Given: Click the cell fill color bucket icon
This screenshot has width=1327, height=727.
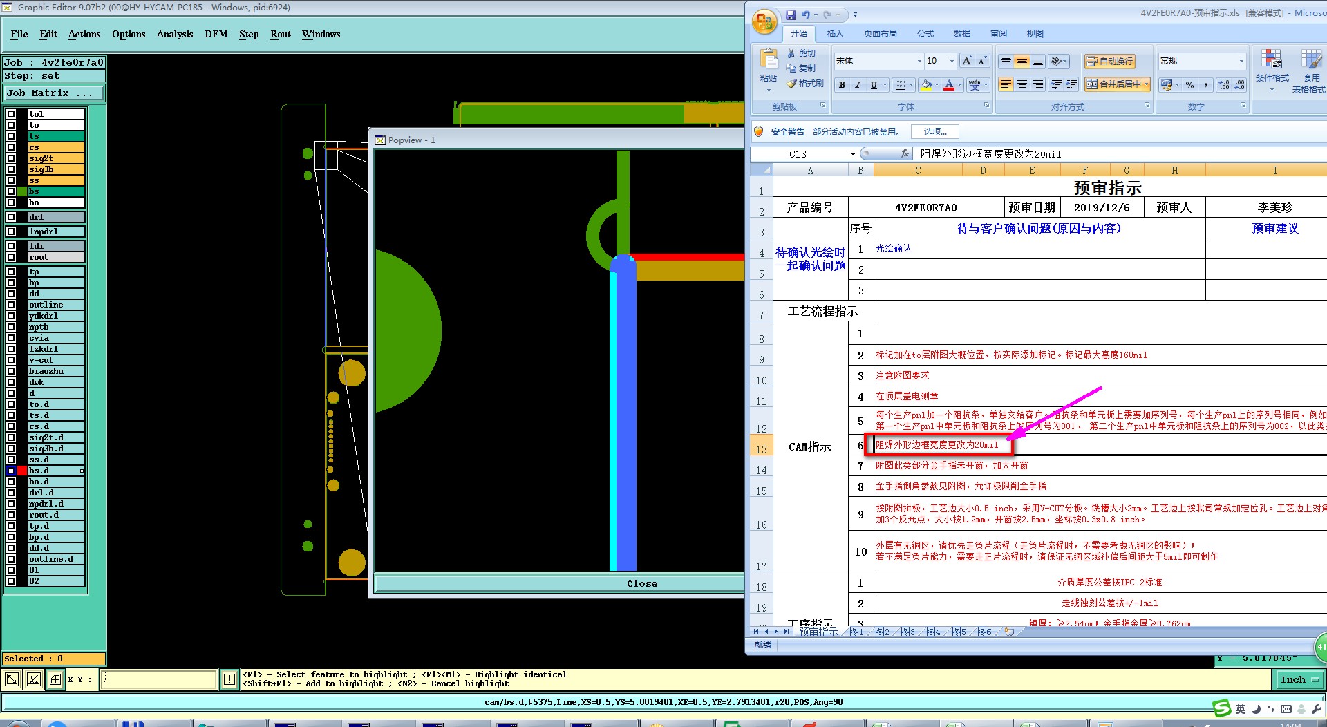Looking at the screenshot, I should [926, 85].
